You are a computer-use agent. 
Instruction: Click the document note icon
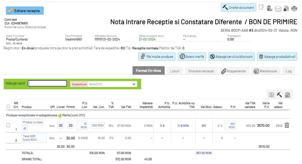[262, 8]
